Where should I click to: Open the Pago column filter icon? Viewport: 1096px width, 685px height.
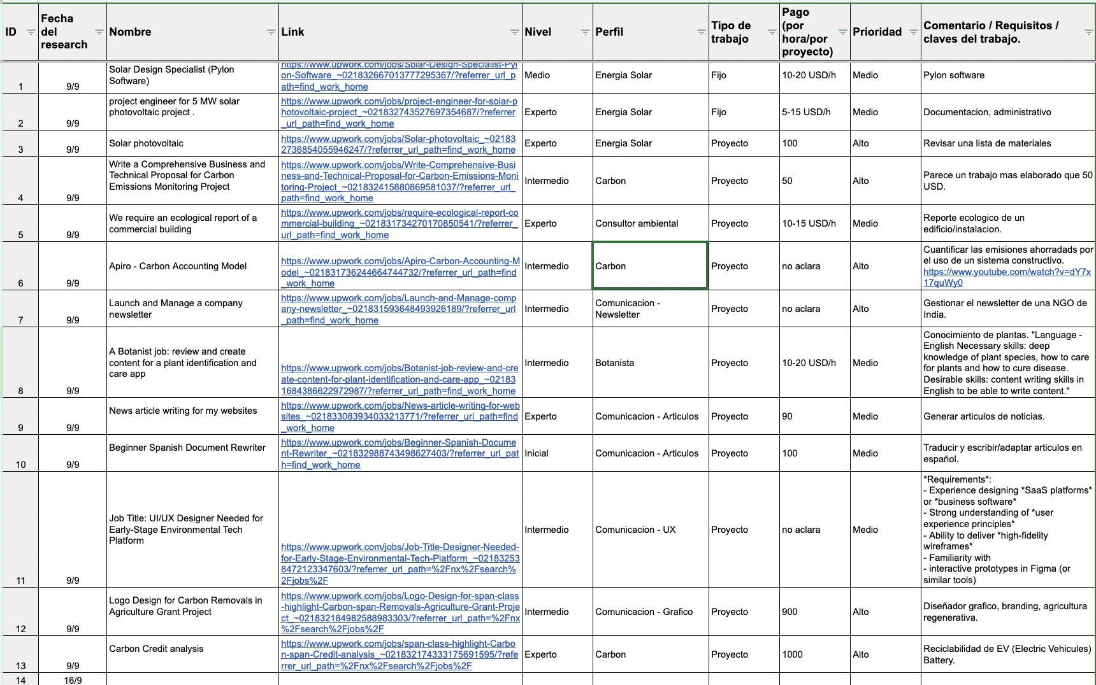point(842,32)
